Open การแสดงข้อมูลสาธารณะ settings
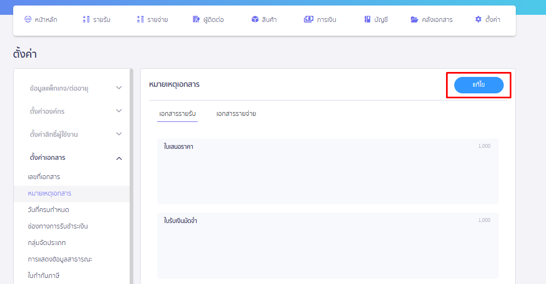 (x=60, y=259)
